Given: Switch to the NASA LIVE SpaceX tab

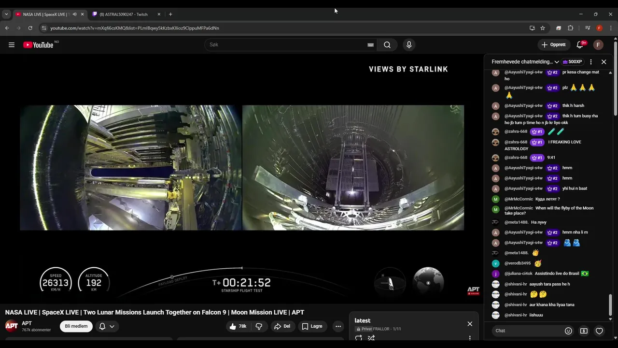Looking at the screenshot, I should pyautogui.click(x=46, y=14).
